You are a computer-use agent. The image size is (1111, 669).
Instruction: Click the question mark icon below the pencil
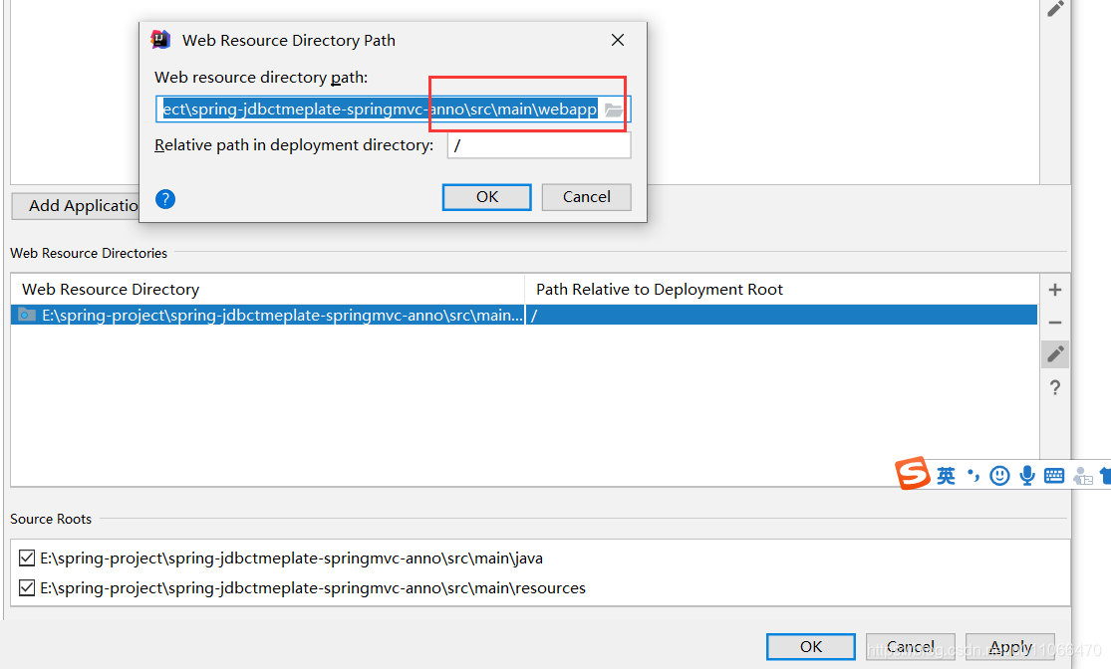[x=1054, y=387]
